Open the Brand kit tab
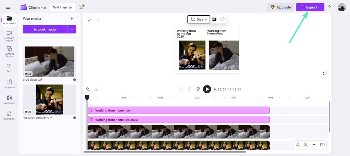Viewport: 350px width, 156px height. [x=9, y=116]
